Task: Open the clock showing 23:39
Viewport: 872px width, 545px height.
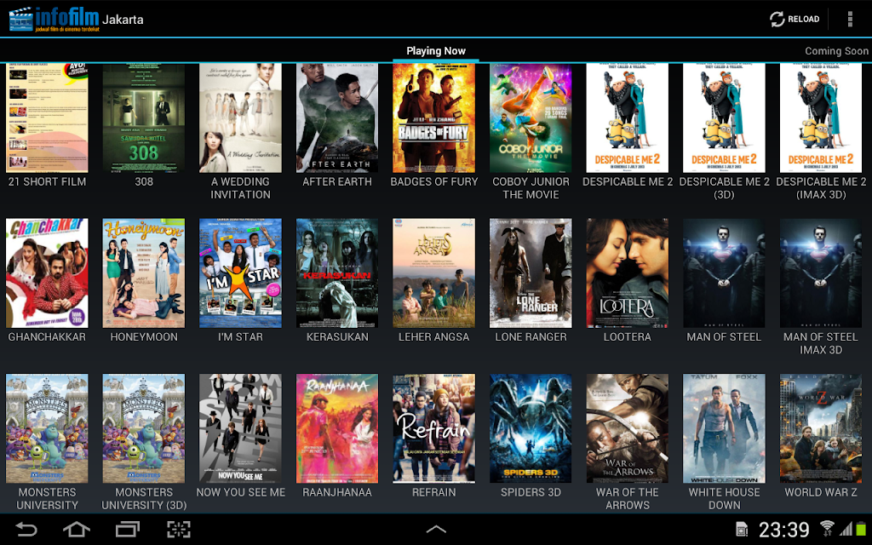Action: pyautogui.click(x=784, y=530)
